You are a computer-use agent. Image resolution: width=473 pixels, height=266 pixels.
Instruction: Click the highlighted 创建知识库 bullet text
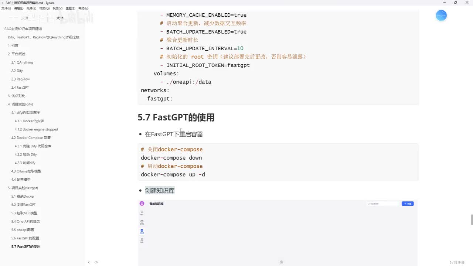click(x=160, y=191)
